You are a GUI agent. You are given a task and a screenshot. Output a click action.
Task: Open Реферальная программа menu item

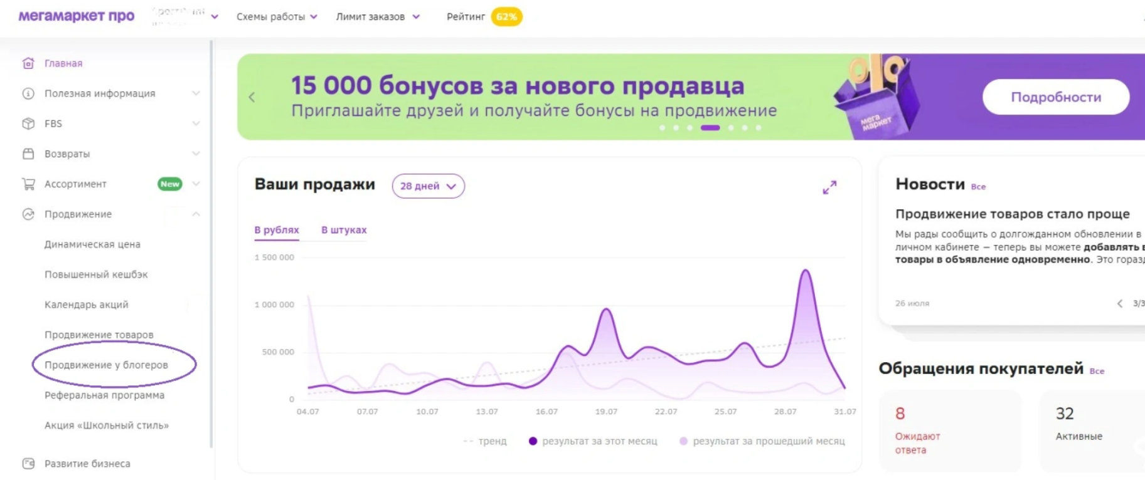104,395
